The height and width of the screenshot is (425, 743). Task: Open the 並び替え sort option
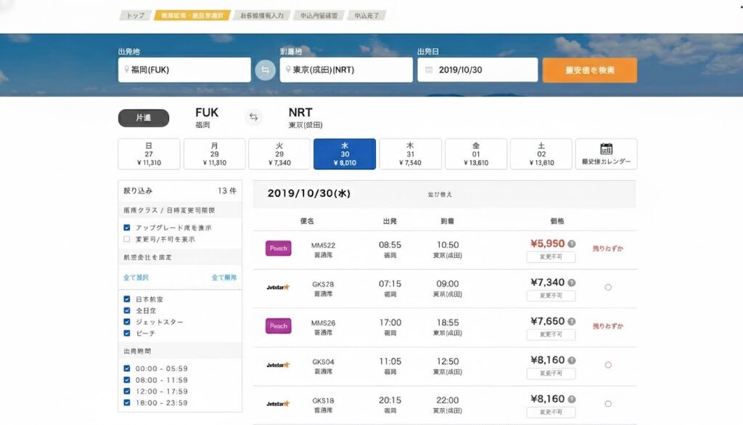click(440, 195)
